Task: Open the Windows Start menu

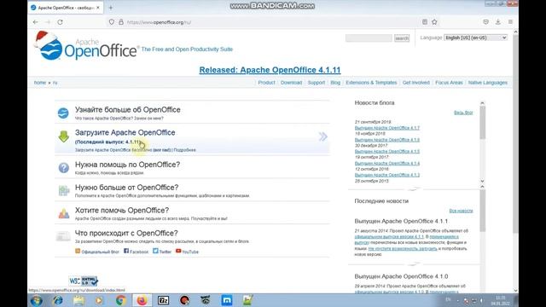Action: pyautogui.click(x=36, y=300)
